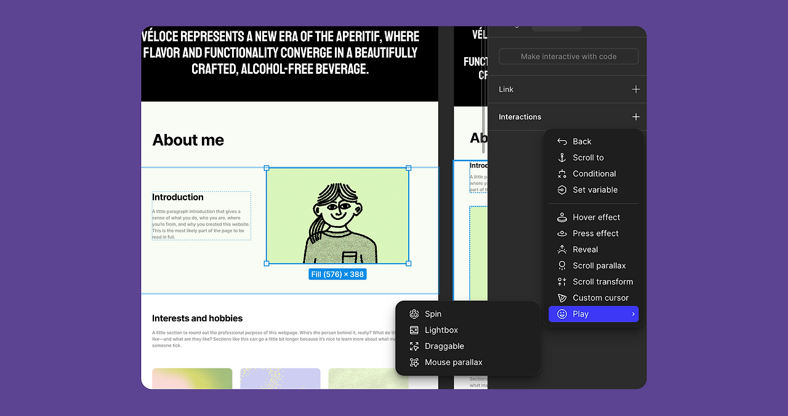788x416 pixels.
Task: Add a link with the plus icon
Action: [636, 89]
